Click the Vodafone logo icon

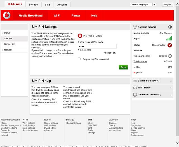click(x=7, y=15)
